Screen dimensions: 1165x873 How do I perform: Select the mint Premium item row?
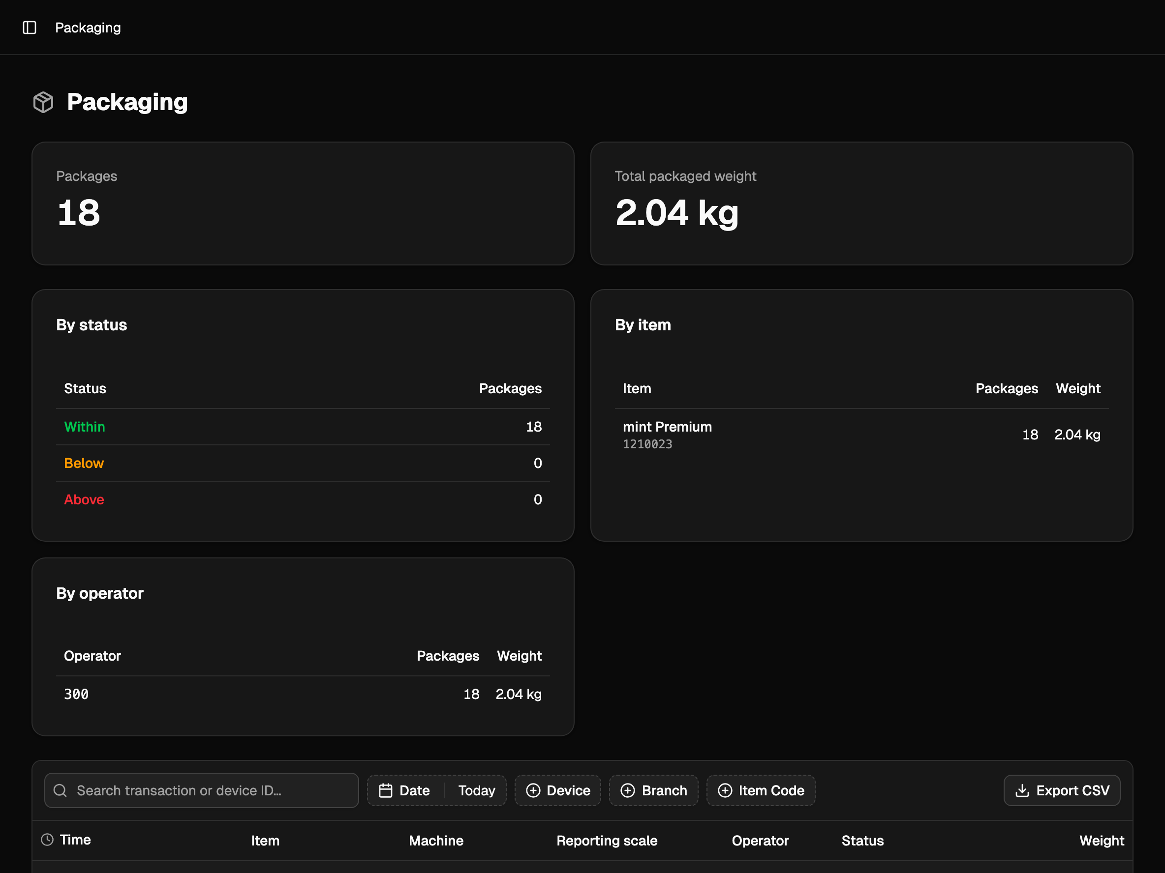[x=861, y=435]
